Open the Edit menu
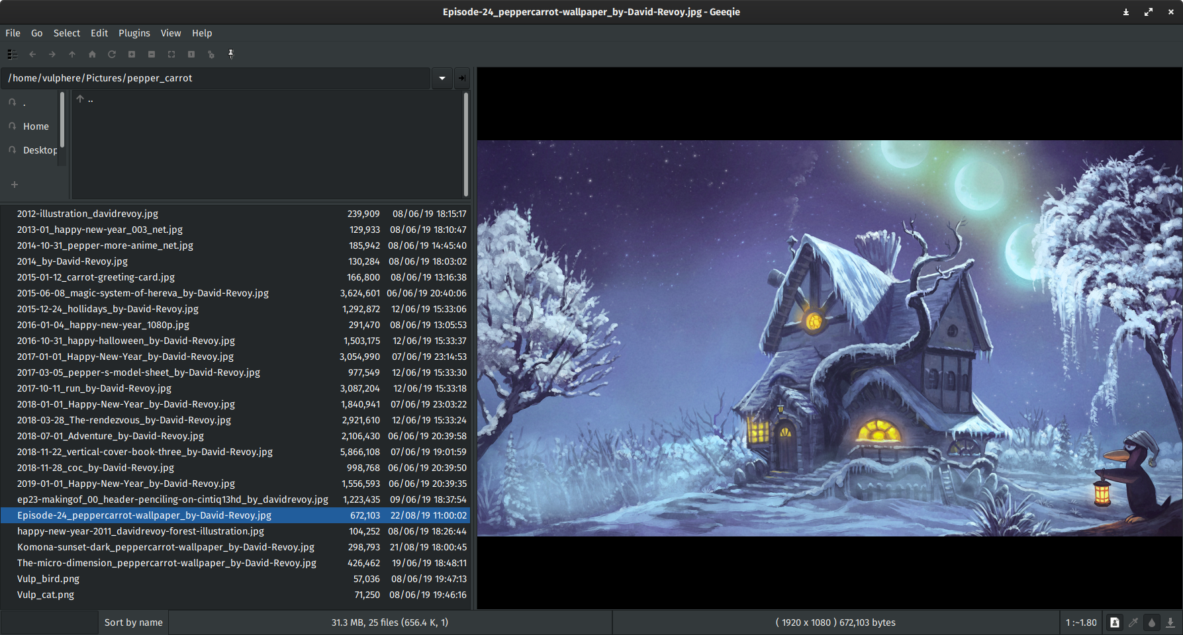 99,33
